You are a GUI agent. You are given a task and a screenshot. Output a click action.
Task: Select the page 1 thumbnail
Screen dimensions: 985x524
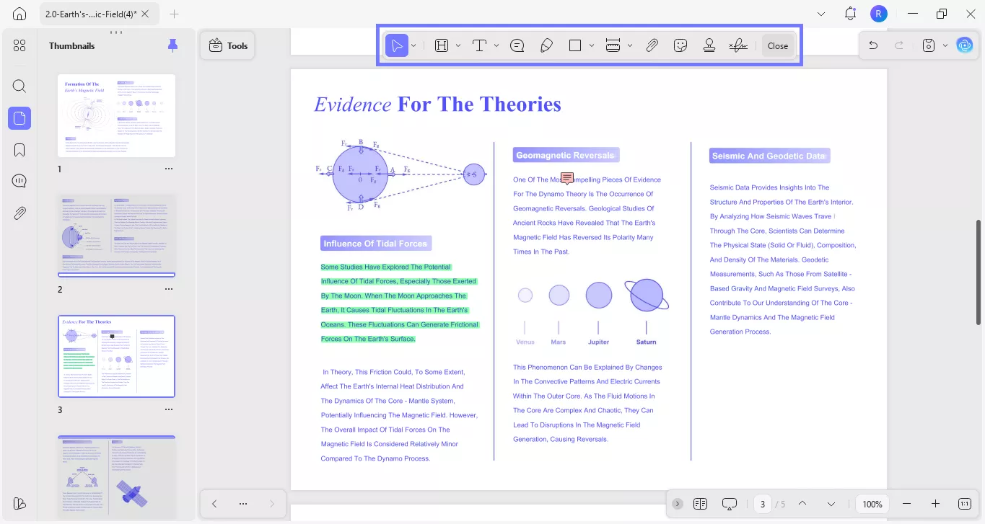[x=116, y=115]
